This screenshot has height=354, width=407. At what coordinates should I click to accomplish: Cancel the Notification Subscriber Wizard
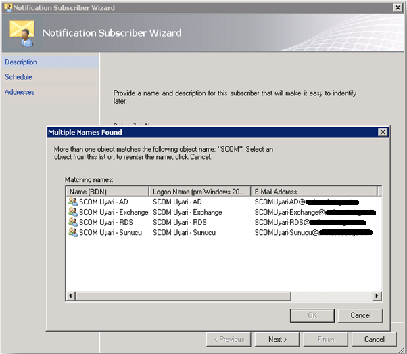(374, 339)
